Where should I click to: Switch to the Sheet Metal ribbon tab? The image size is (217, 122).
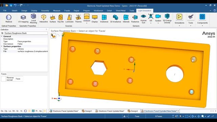121,11
